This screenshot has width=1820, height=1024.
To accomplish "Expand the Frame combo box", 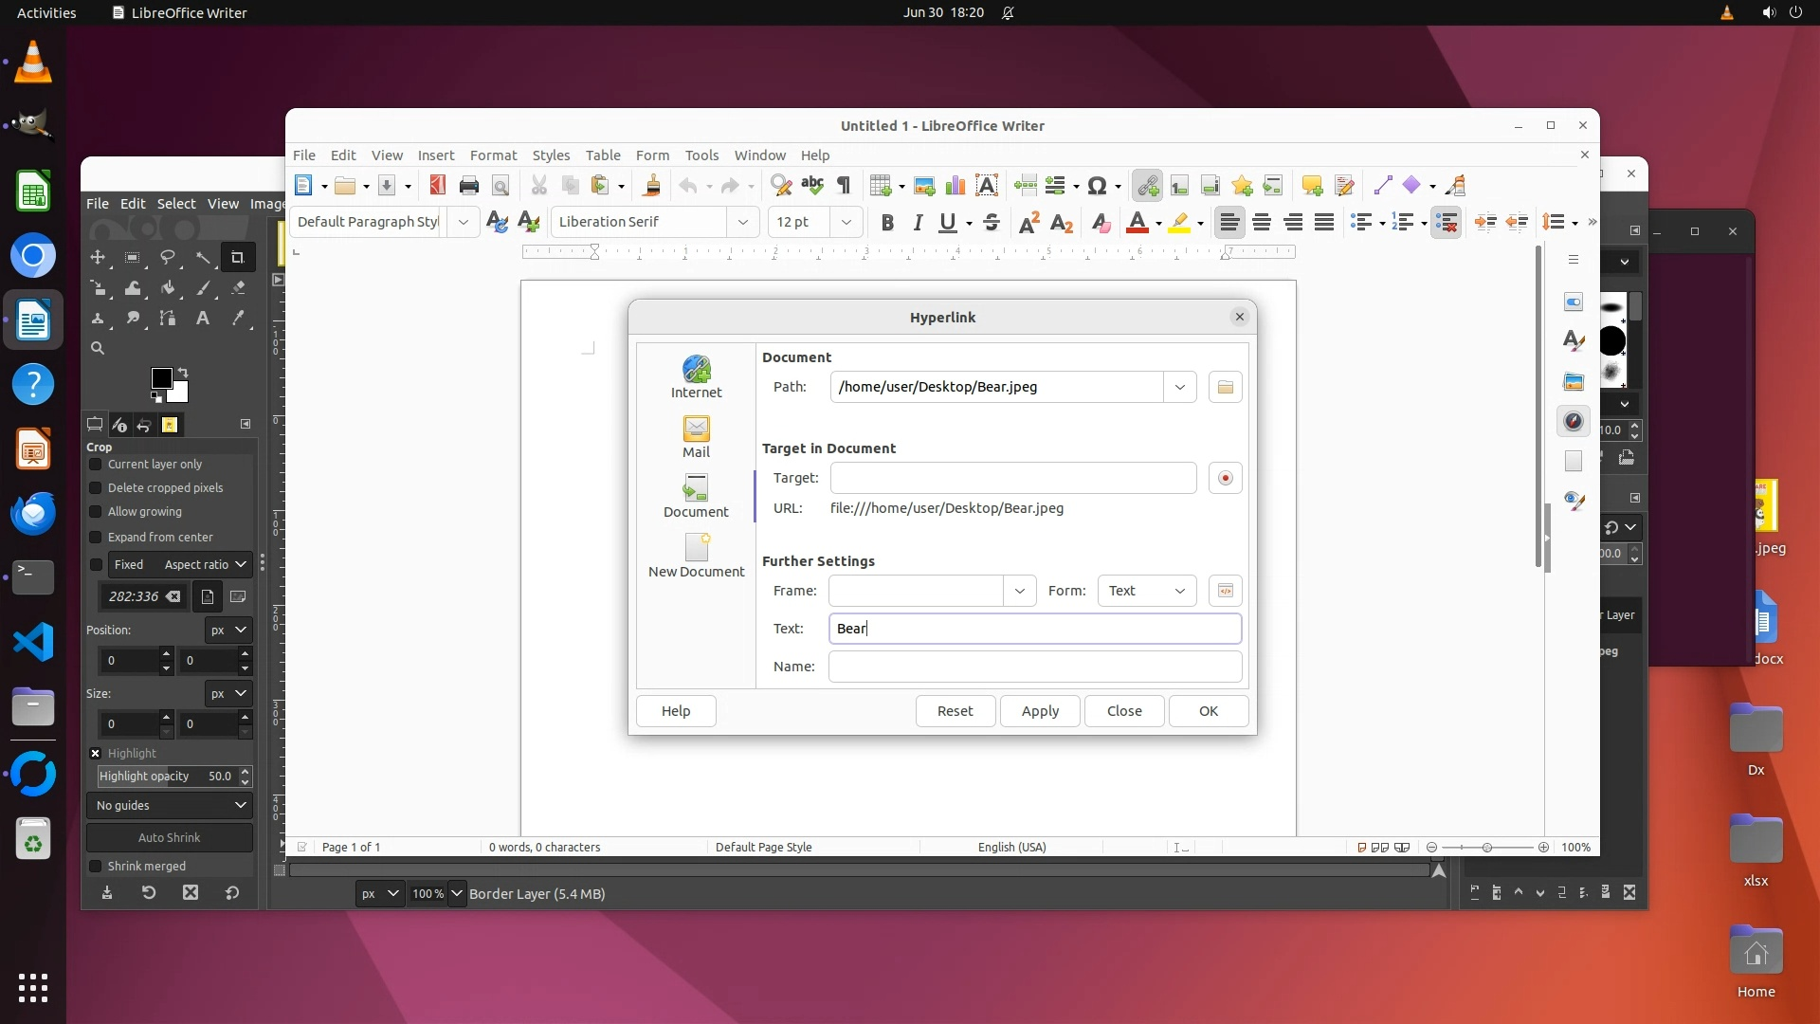I will (1019, 591).
